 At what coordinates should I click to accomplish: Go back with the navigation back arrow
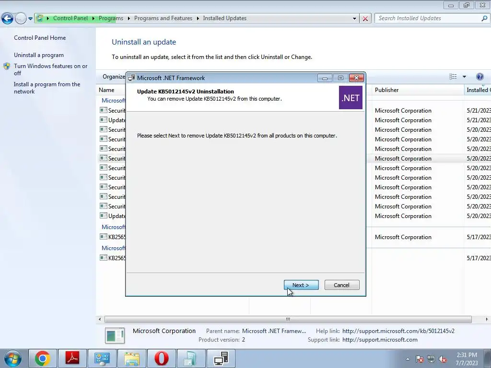tap(8, 19)
